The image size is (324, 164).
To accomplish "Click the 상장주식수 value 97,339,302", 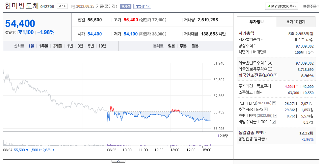I will tap(305, 46).
